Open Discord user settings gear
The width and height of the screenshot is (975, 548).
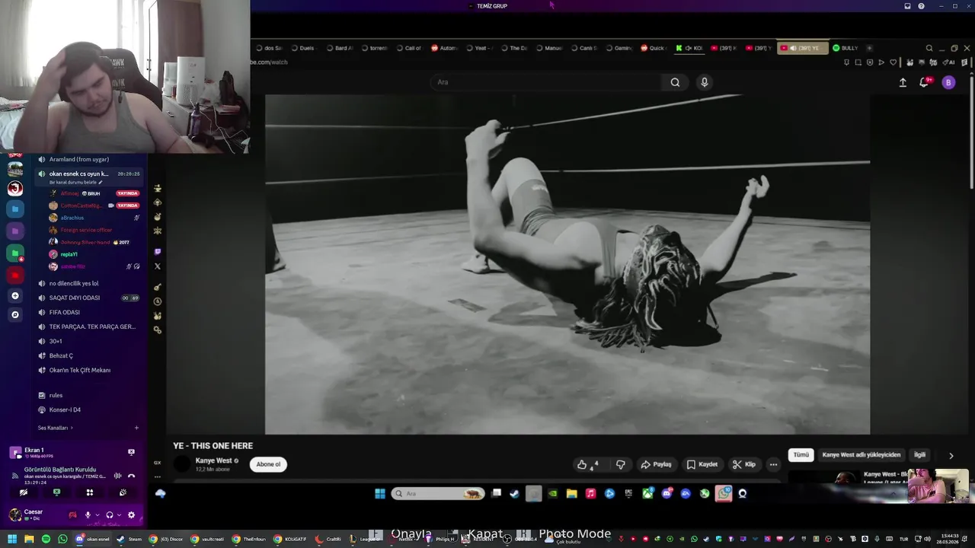click(x=131, y=515)
